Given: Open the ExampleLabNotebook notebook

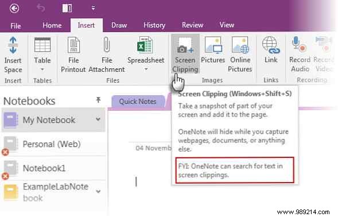Looking at the screenshot, I should coord(53,192).
